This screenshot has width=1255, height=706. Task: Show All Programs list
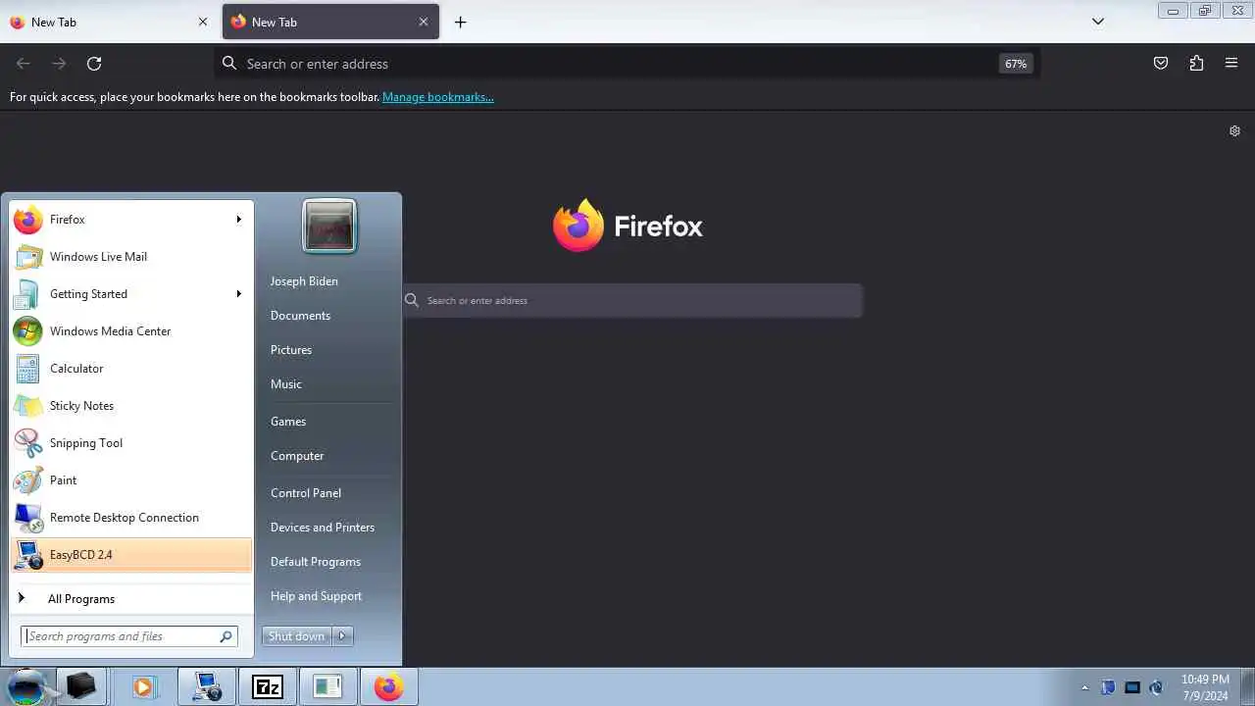coord(130,599)
